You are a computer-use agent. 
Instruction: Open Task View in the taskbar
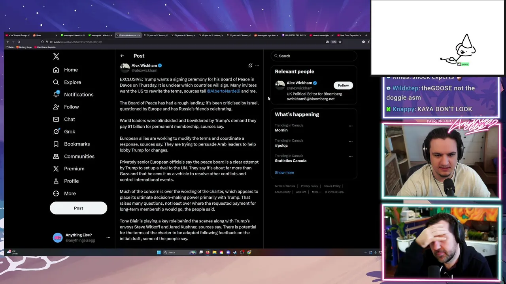[x=201, y=252]
